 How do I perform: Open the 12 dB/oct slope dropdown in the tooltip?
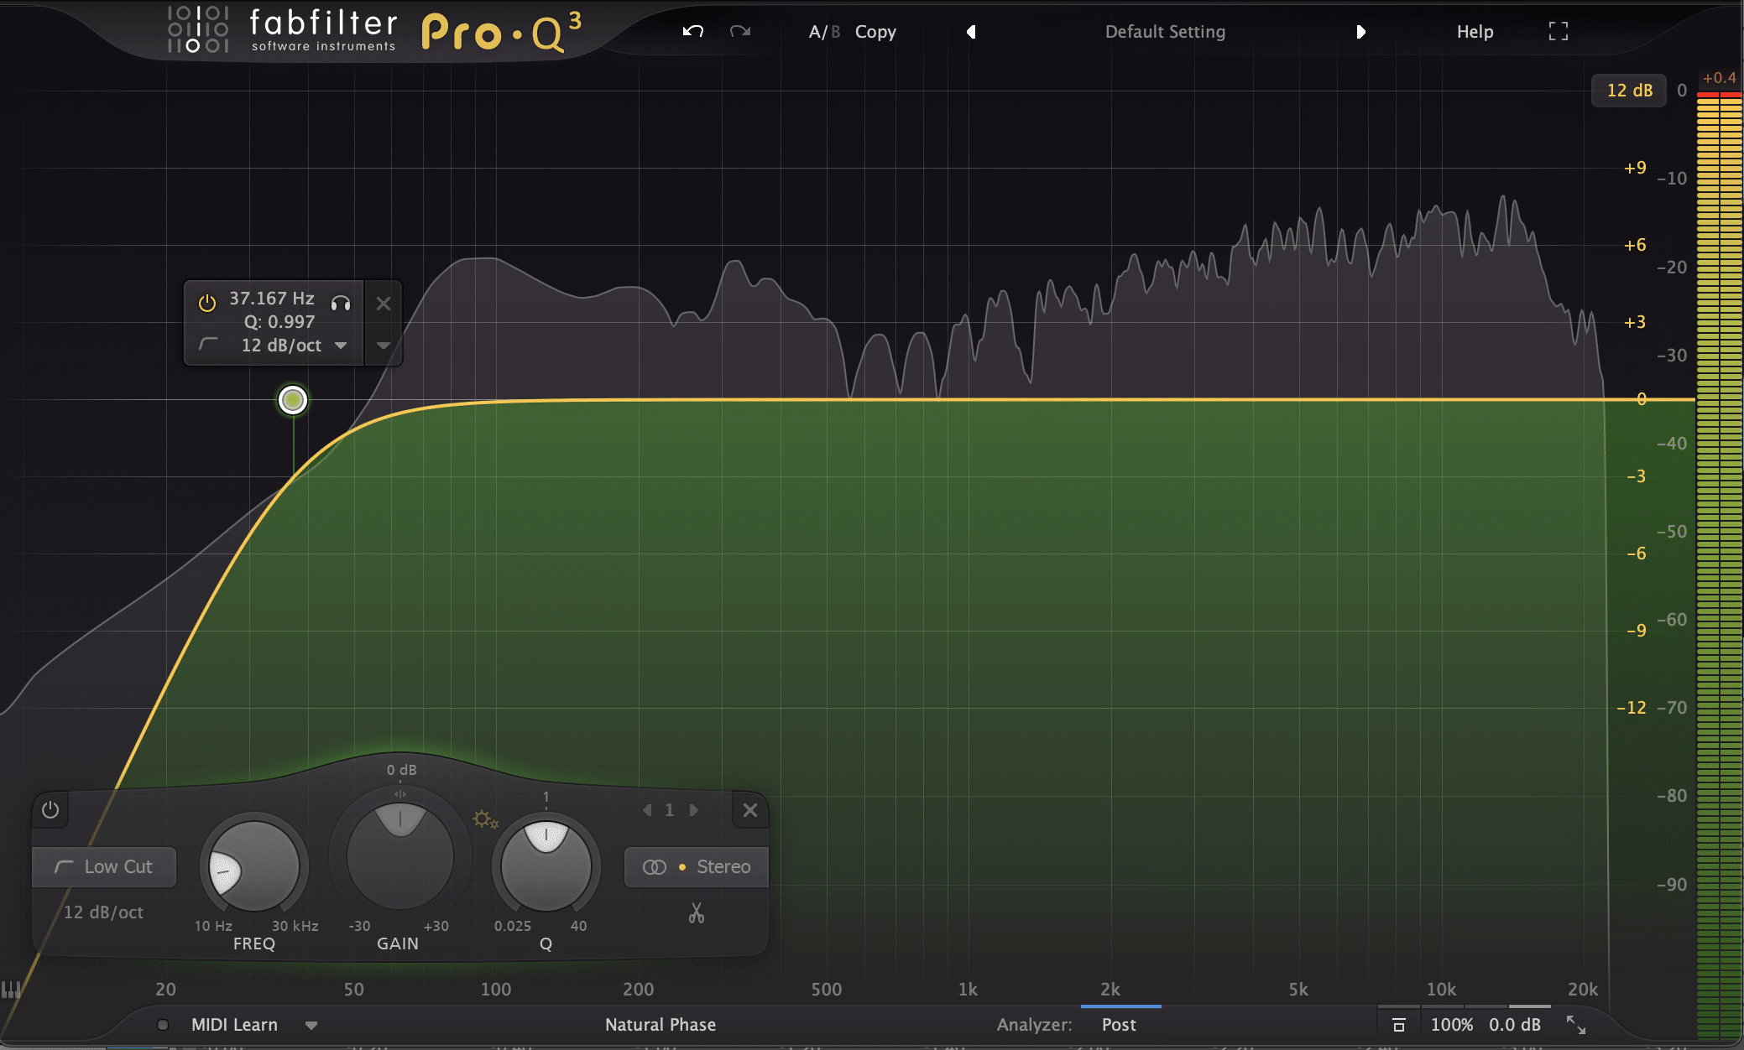pyautogui.click(x=294, y=346)
